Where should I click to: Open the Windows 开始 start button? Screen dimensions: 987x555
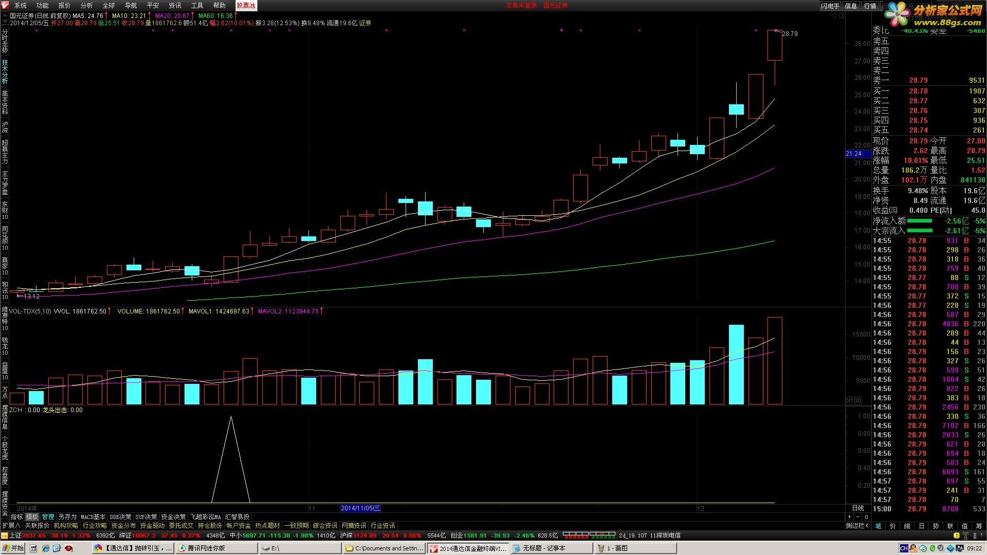[13, 548]
